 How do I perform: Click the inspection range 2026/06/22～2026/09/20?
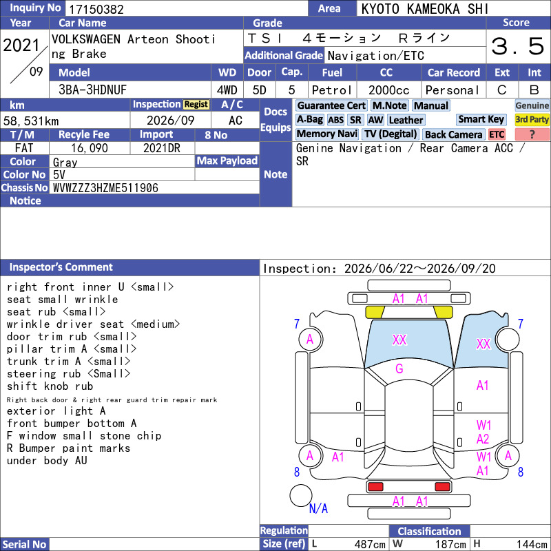419,269
